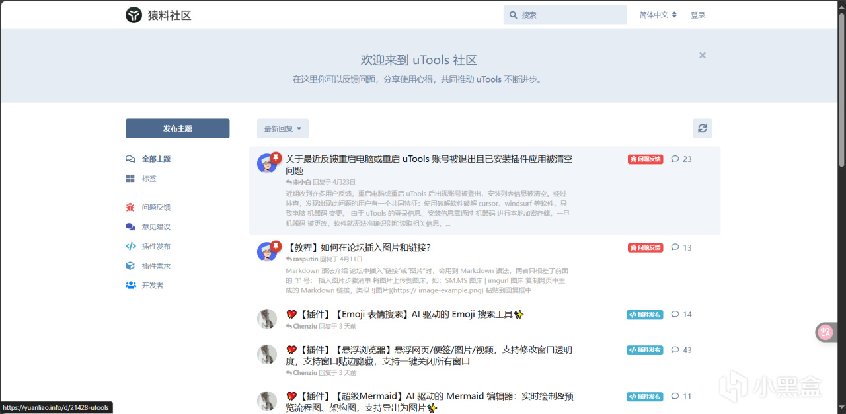846x414 pixels.
Task: Open the 最新回复 sort dropdown
Action: 283,128
